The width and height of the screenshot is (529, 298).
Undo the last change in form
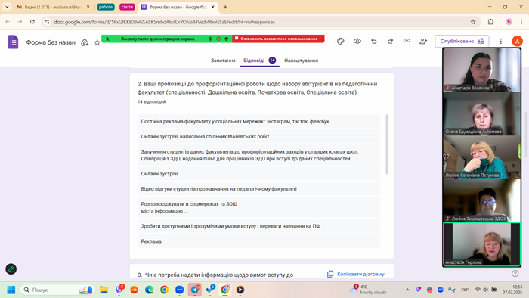coord(374,41)
